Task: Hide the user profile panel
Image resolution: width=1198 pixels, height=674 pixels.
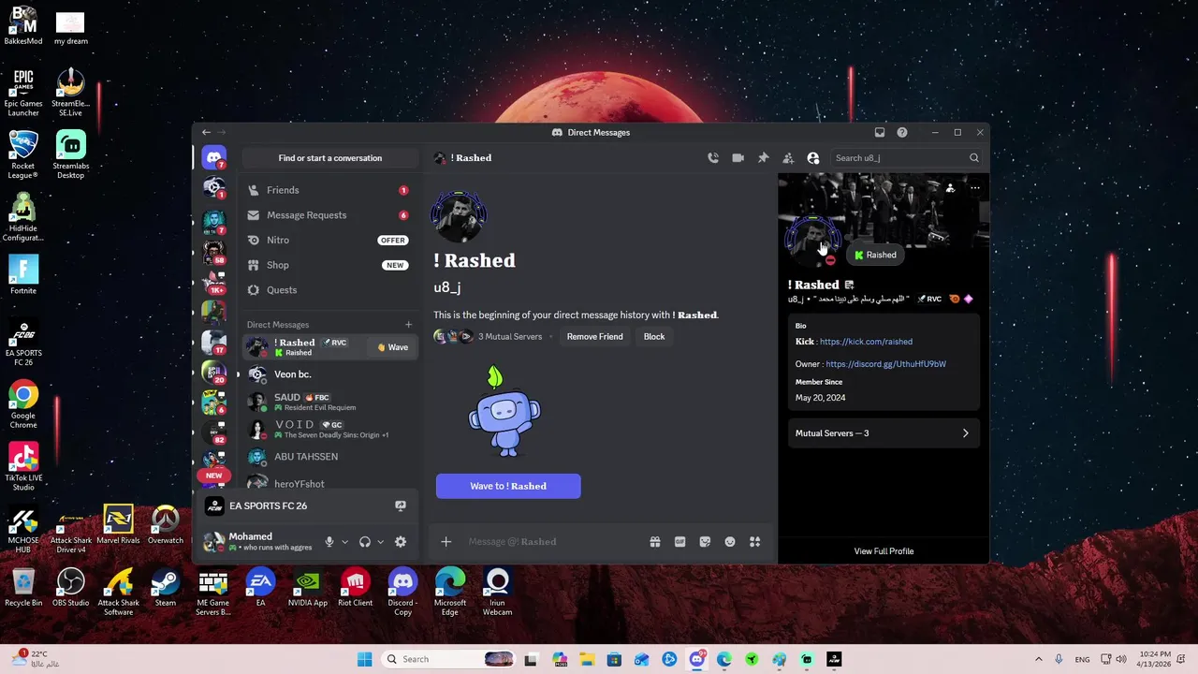Action: tap(813, 158)
